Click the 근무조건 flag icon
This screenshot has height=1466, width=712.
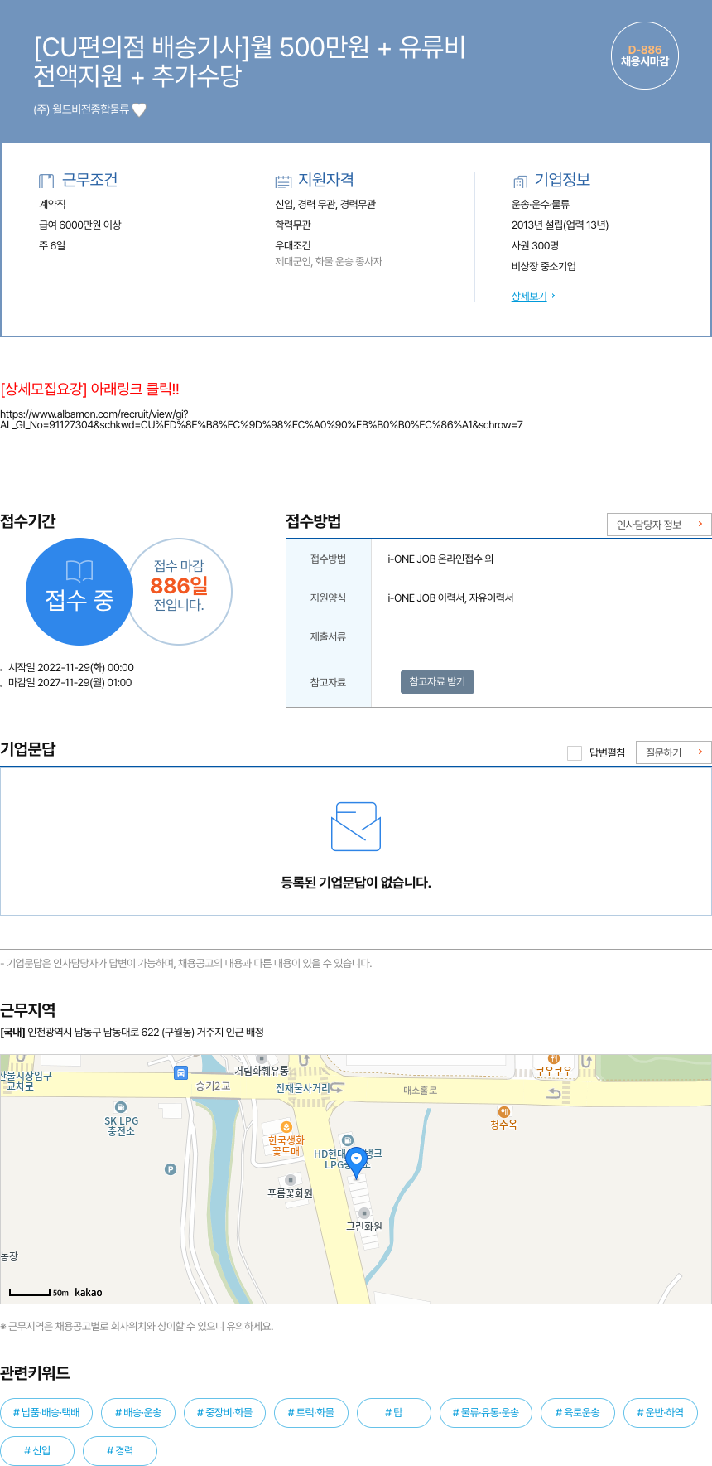(x=46, y=181)
